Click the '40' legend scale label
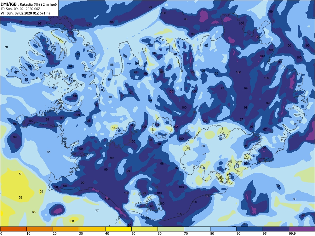Viewport: 315px width, 236px height. 107,233
